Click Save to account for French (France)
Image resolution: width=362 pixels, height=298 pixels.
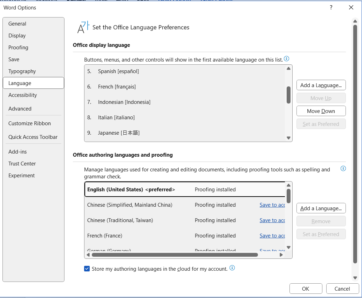272,235
